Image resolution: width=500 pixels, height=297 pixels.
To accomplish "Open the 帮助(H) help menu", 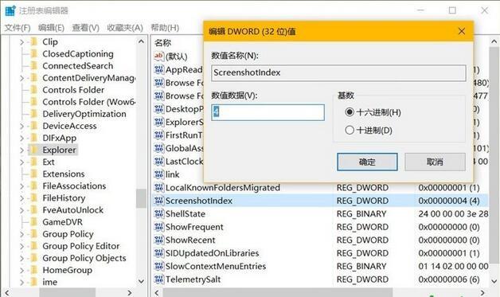I will pyautogui.click(x=165, y=28).
